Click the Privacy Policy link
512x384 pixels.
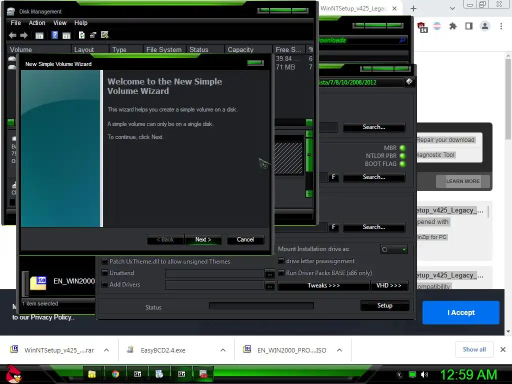(x=52, y=317)
